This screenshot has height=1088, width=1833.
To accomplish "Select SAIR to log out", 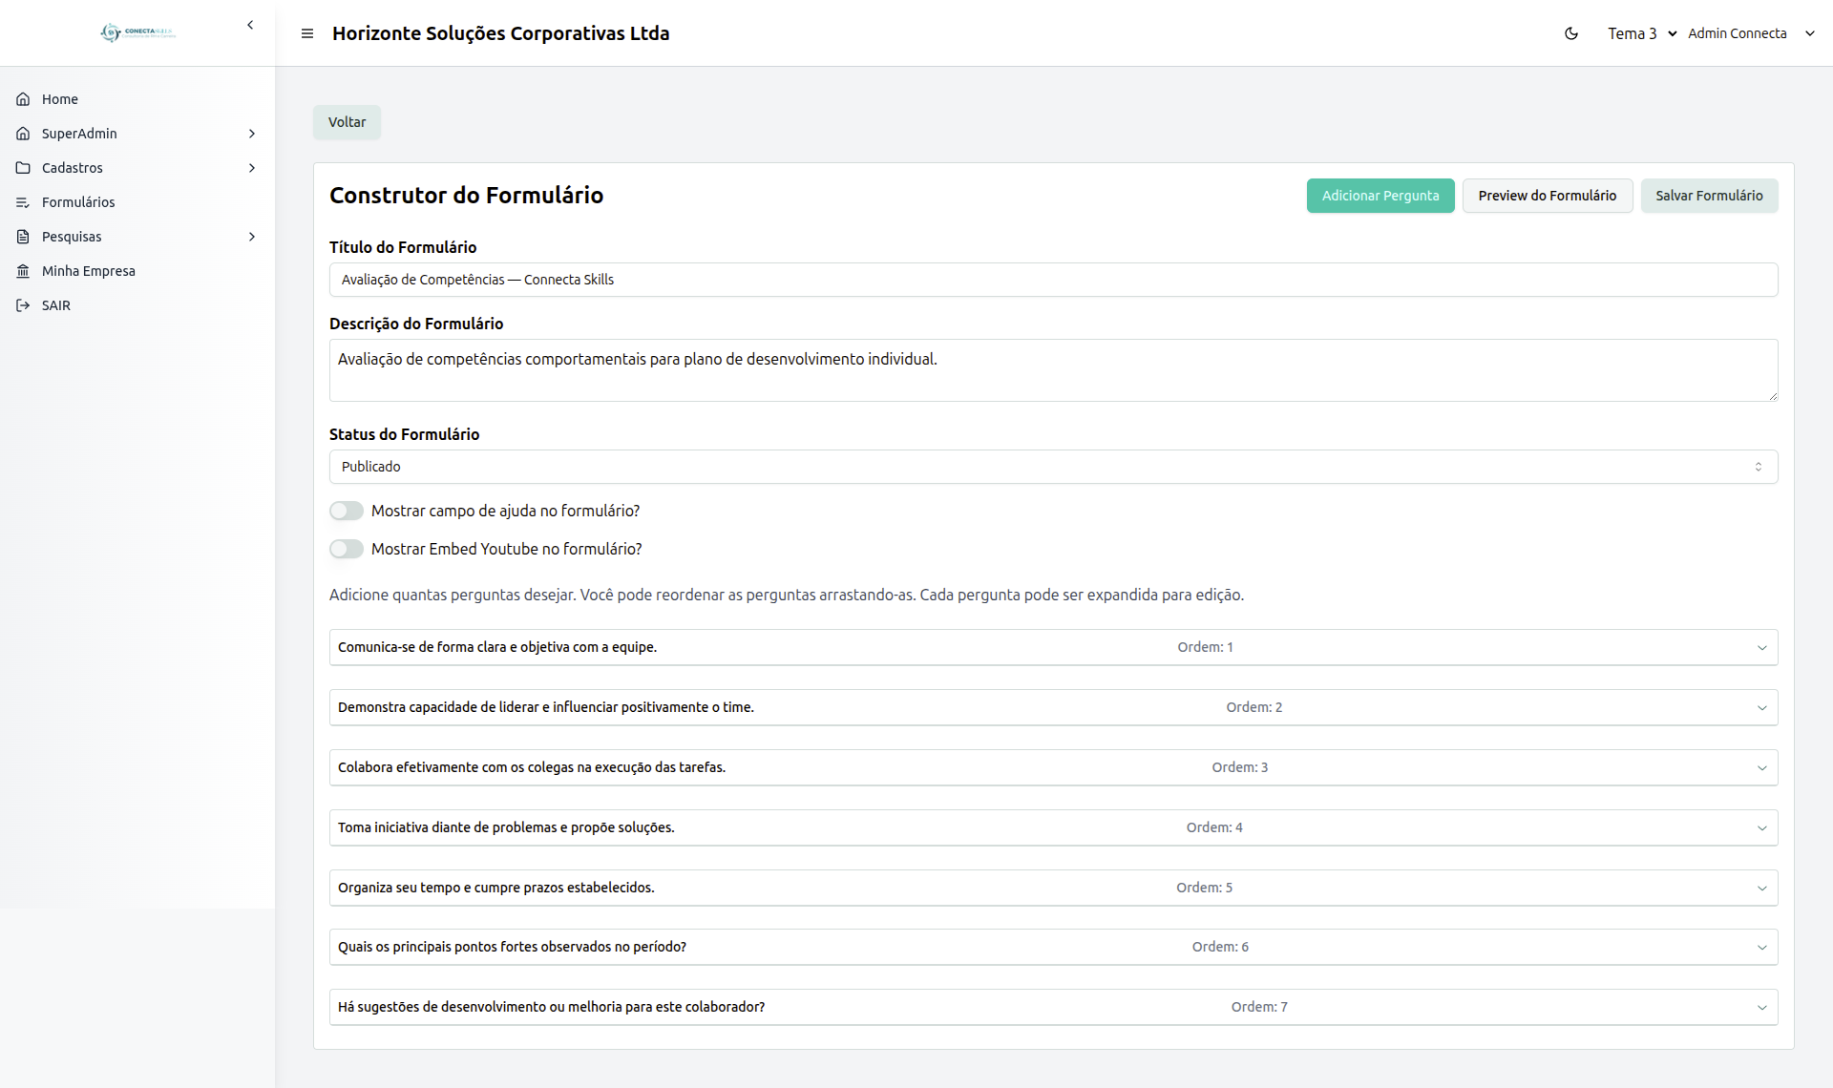I will (x=137, y=305).
